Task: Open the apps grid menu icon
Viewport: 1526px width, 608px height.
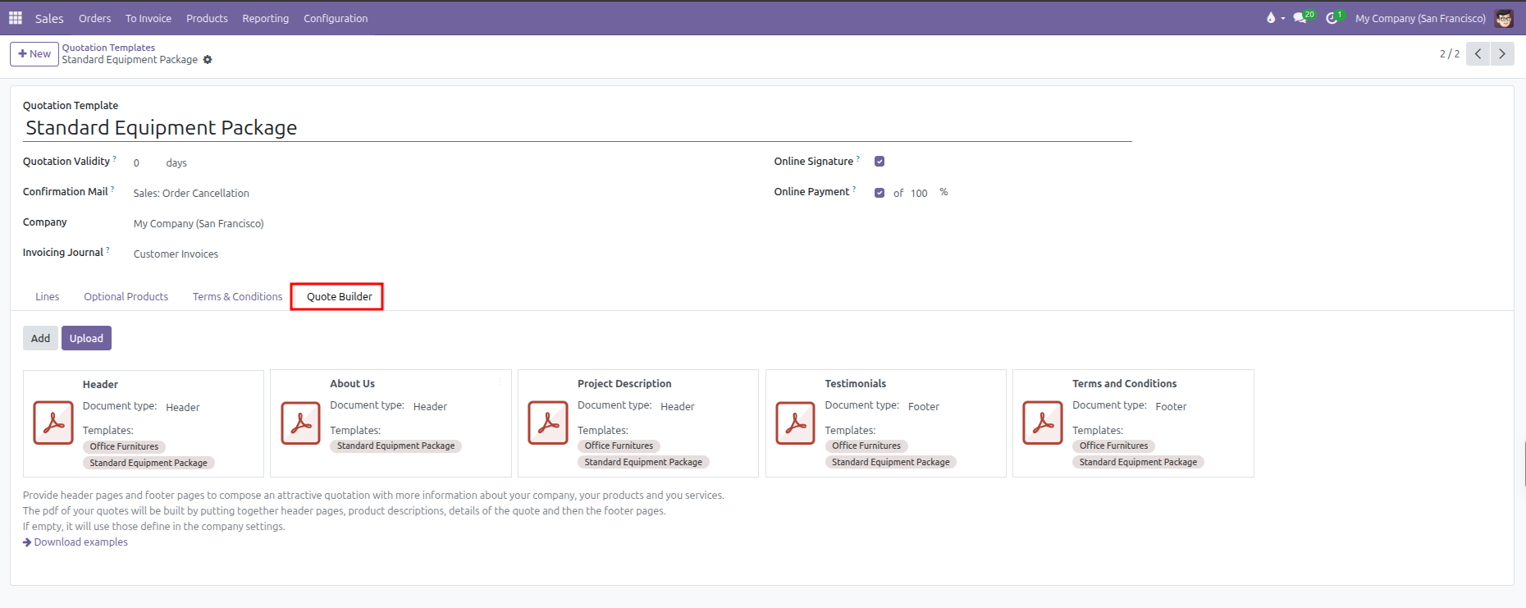Action: point(16,18)
